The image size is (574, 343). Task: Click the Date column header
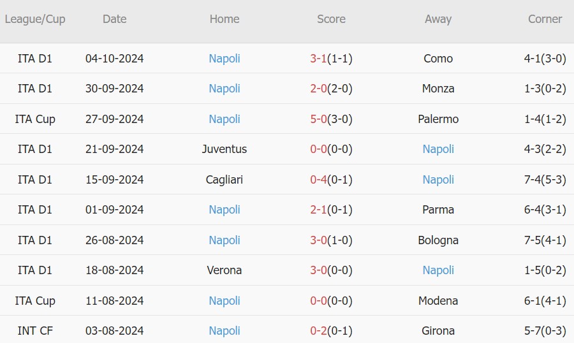[115, 19]
